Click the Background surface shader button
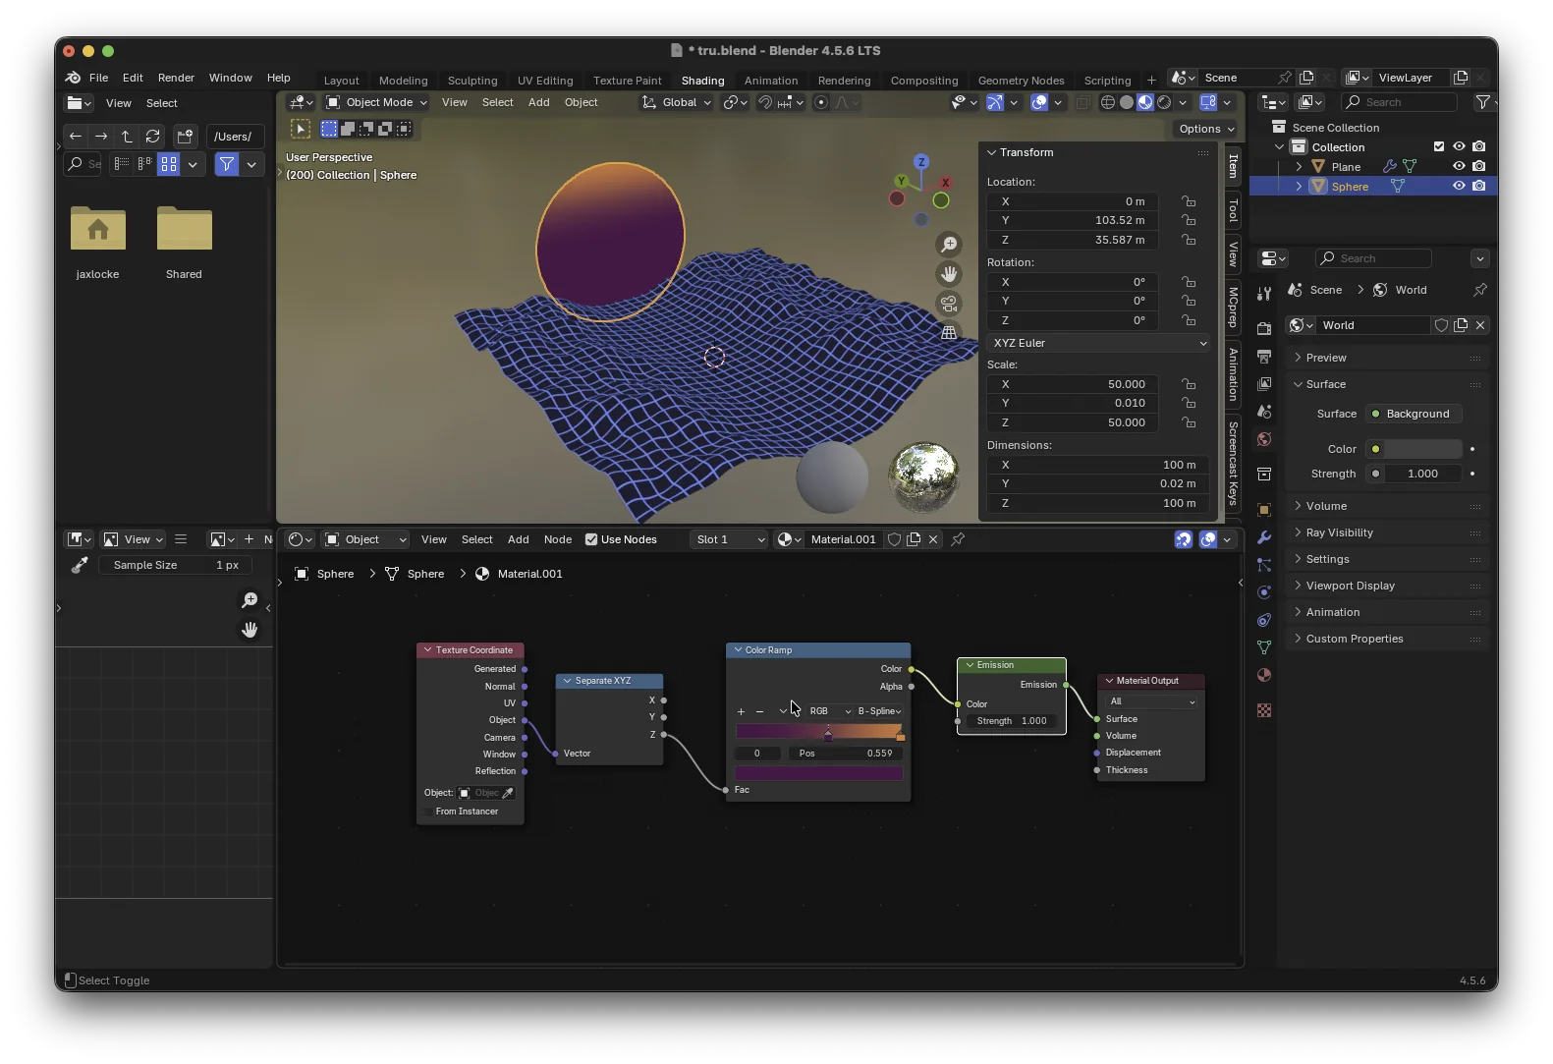The image size is (1553, 1064). 1414,414
